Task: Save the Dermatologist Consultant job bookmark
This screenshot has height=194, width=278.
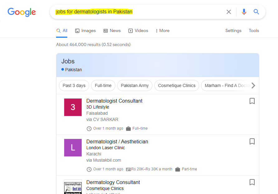Action: point(252,101)
